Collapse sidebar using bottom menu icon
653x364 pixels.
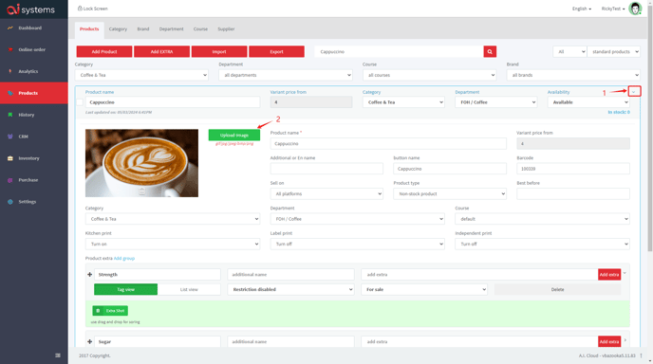point(58,355)
